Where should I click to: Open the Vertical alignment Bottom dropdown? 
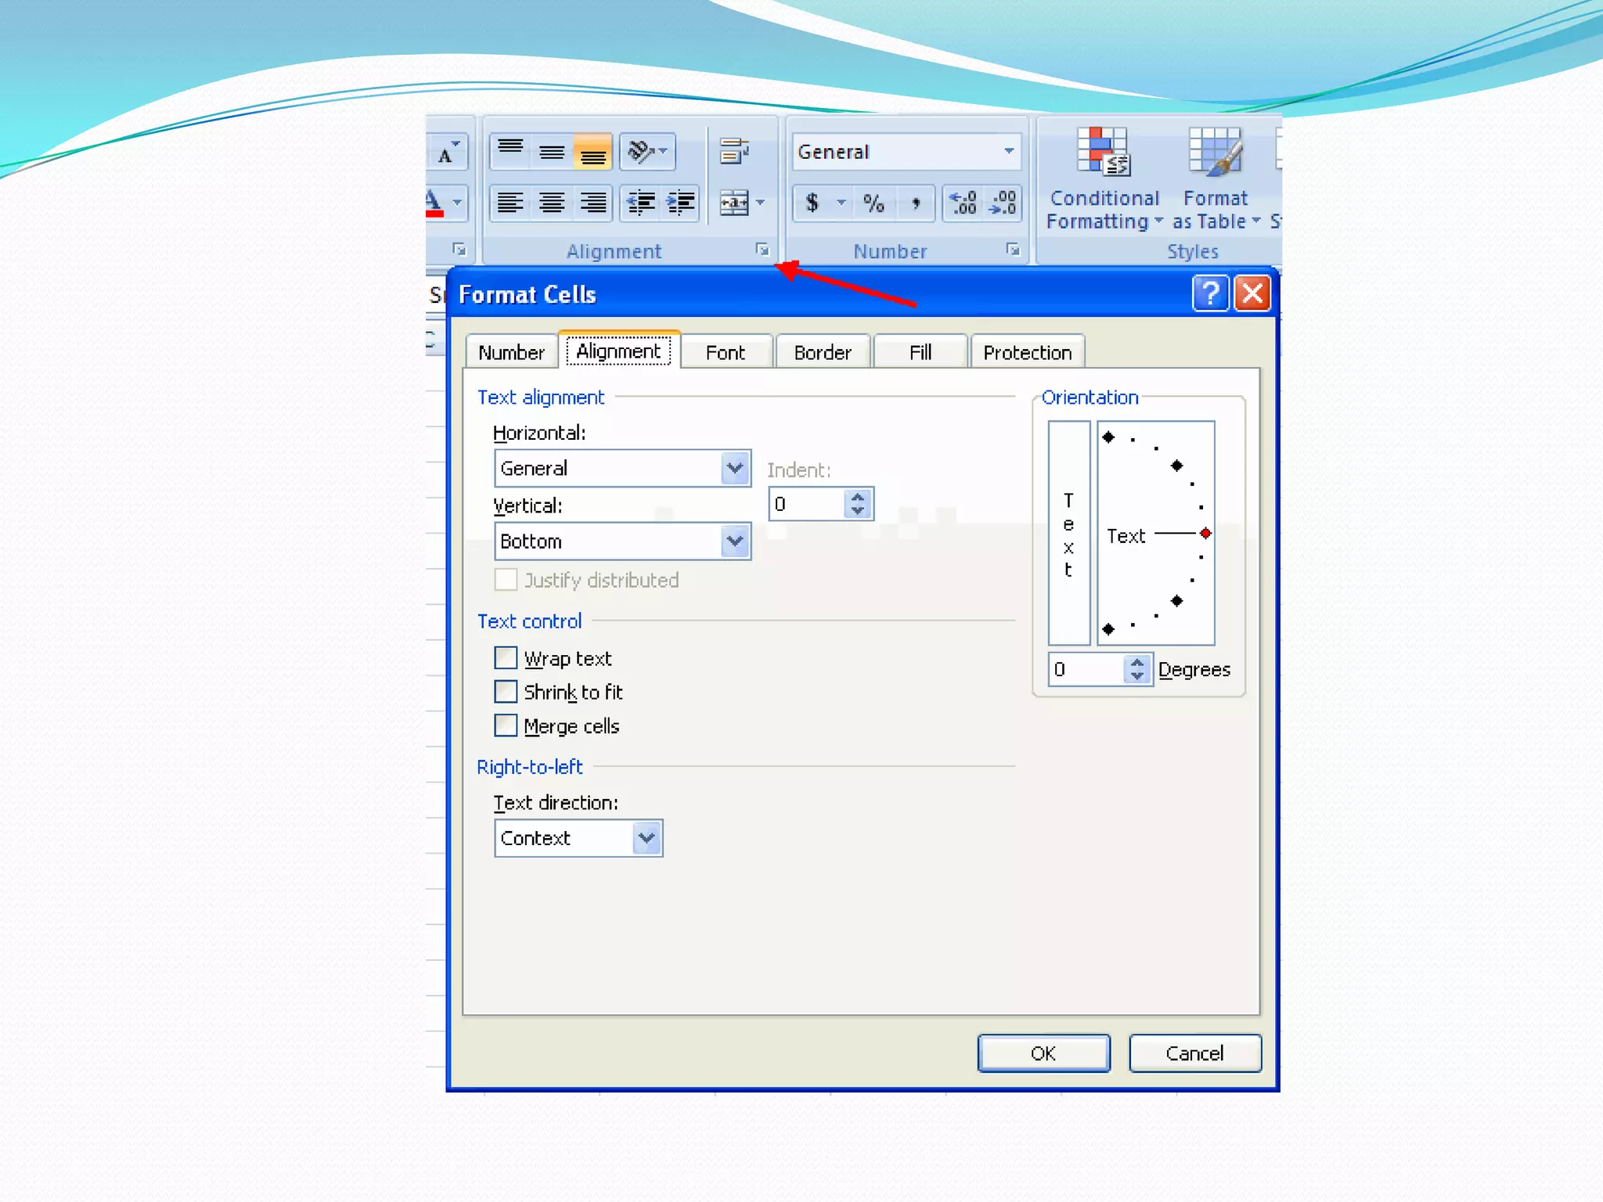734,541
